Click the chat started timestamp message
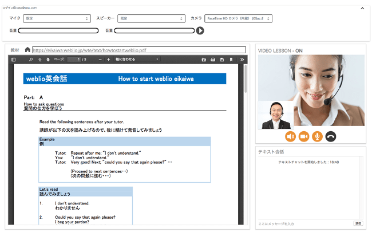The image size is (372, 236). click(x=308, y=162)
